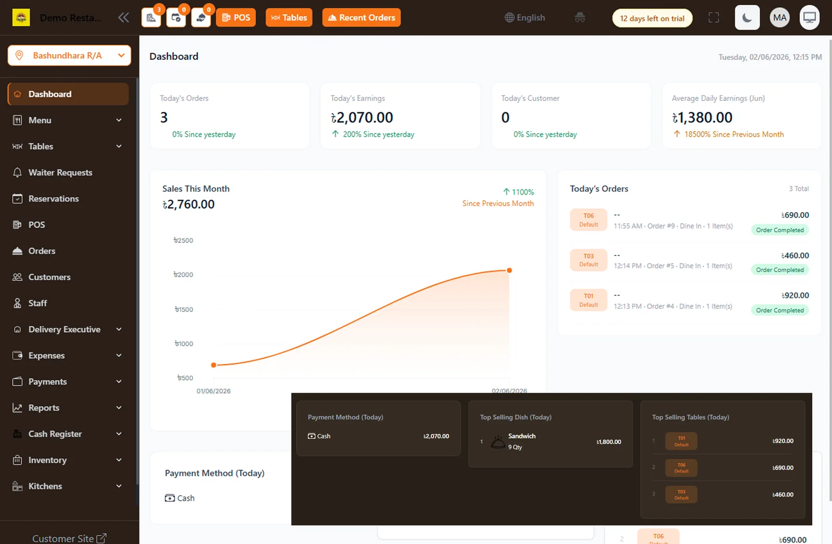Click the Expenses wallet icon
832x544 pixels.
pyautogui.click(x=17, y=355)
